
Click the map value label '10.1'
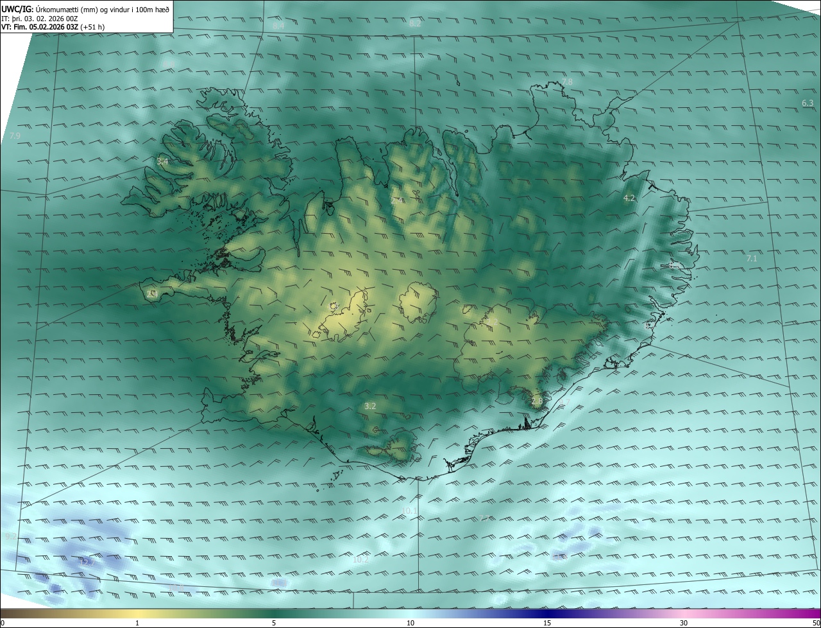409,511
